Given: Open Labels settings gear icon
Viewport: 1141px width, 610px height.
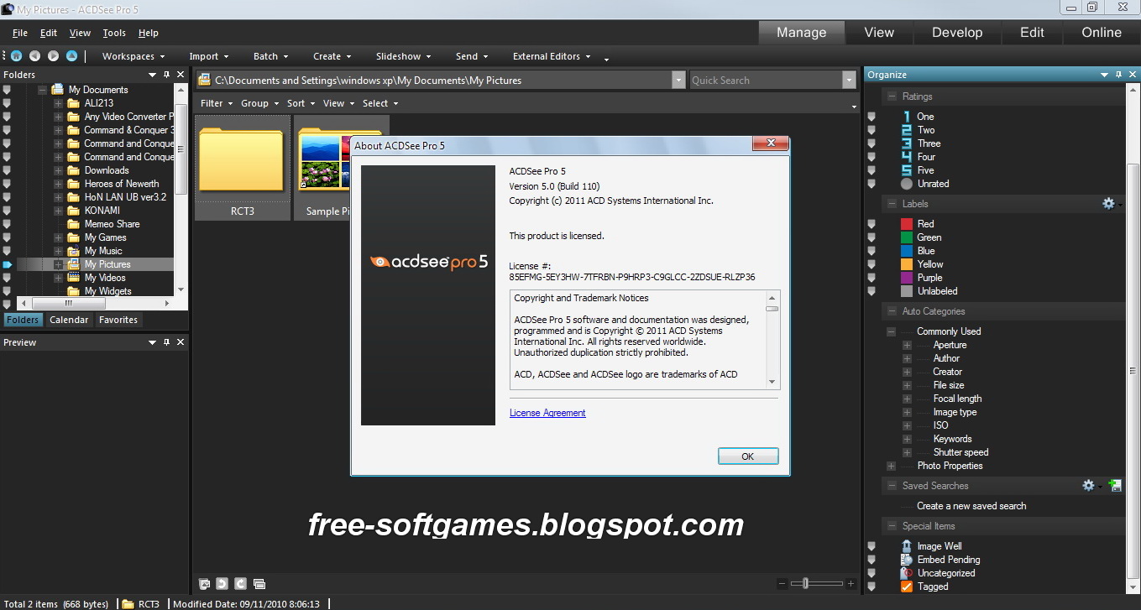Looking at the screenshot, I should [x=1109, y=204].
